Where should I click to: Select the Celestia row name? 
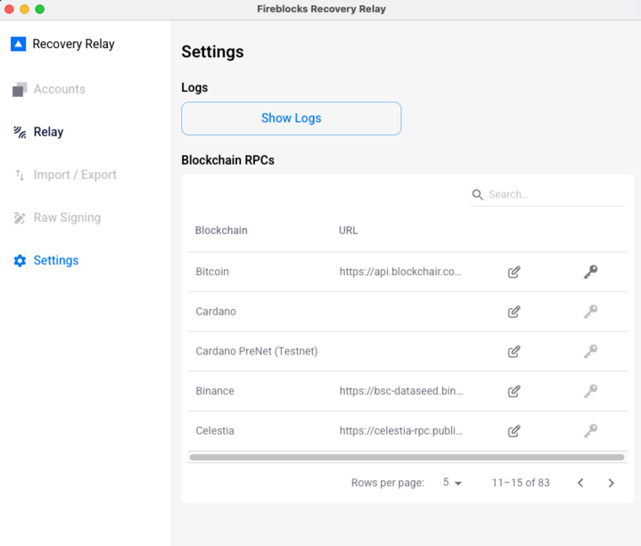point(215,431)
